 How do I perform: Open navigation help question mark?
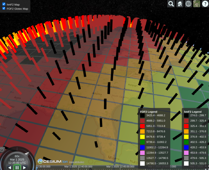pos(205,4)
